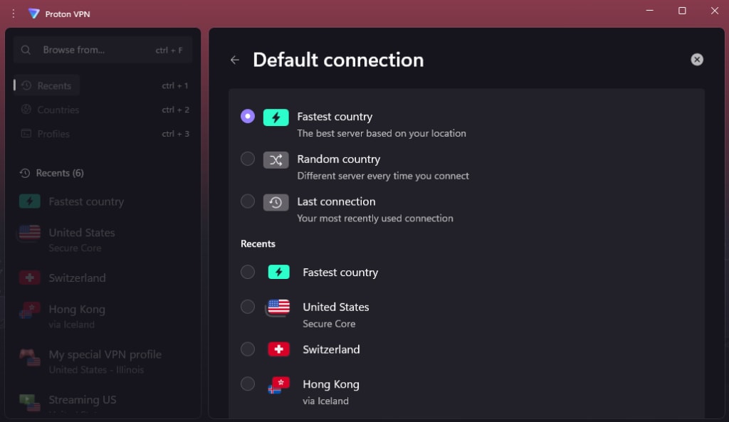The image size is (729, 422).
Task: Click the Default connection heading
Action: [x=338, y=60]
